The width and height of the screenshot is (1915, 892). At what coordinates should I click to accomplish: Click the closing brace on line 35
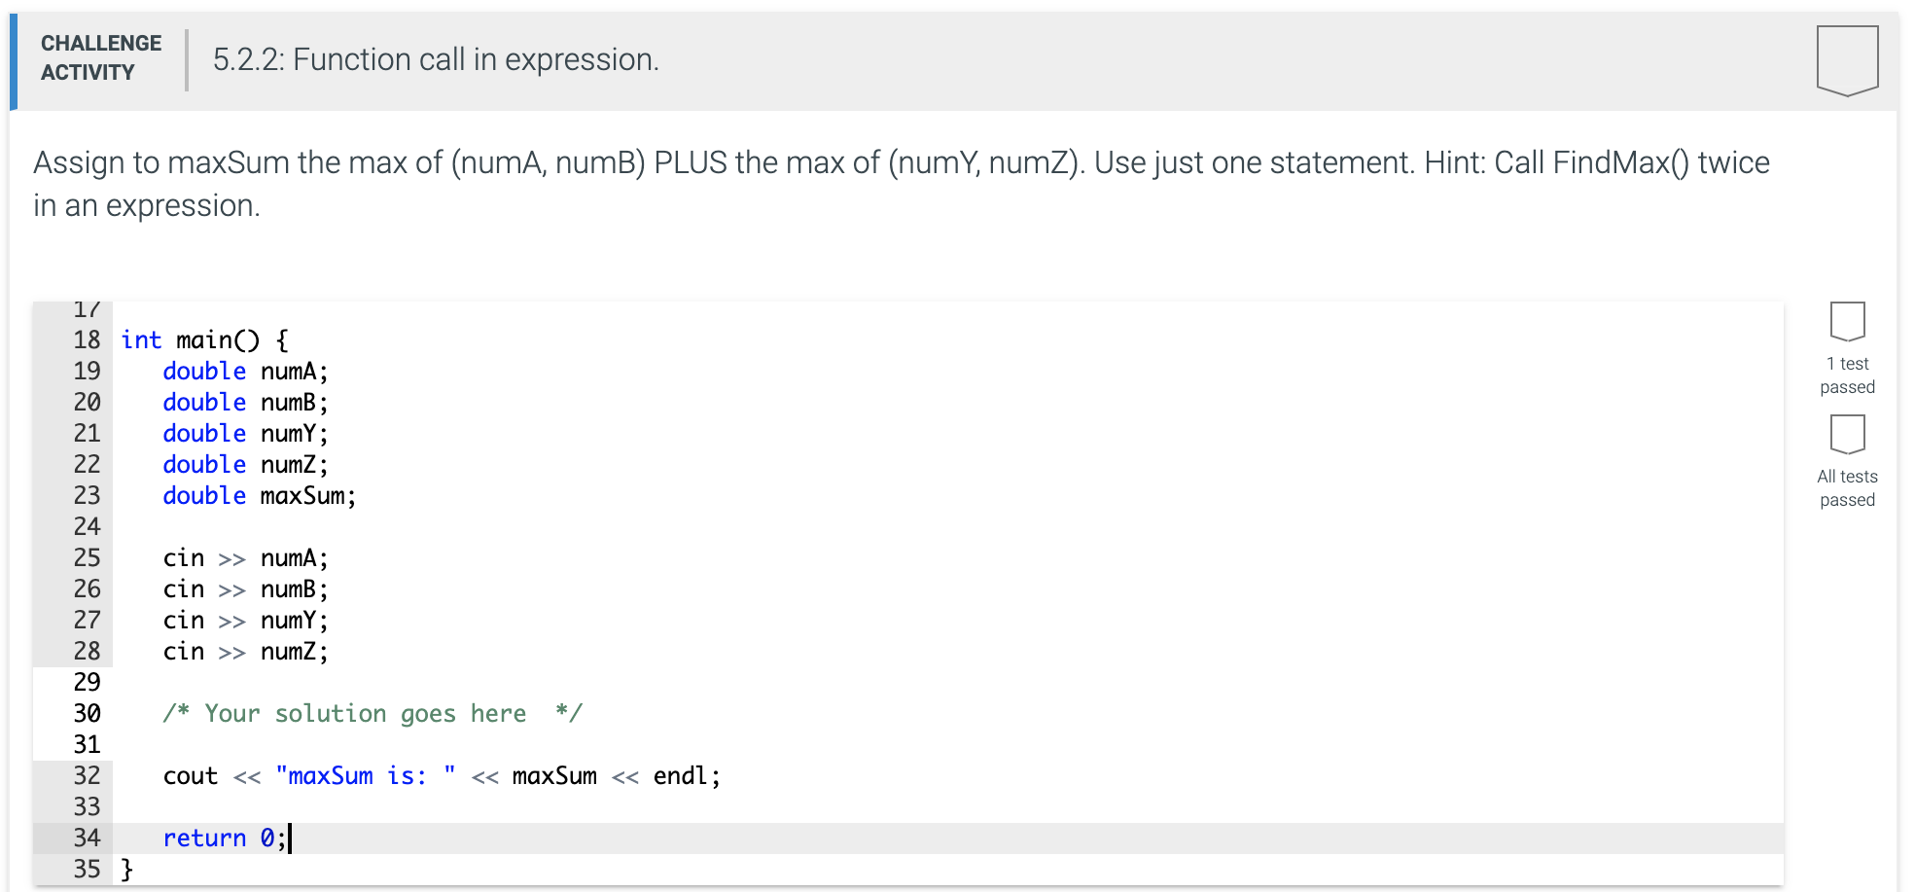coord(126,869)
